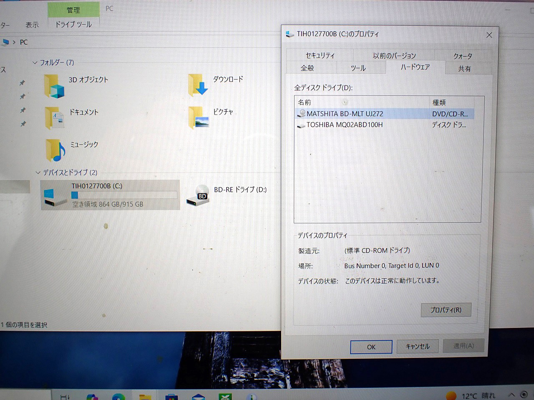
Task: Confirm with the OK button
Action: [371, 347]
